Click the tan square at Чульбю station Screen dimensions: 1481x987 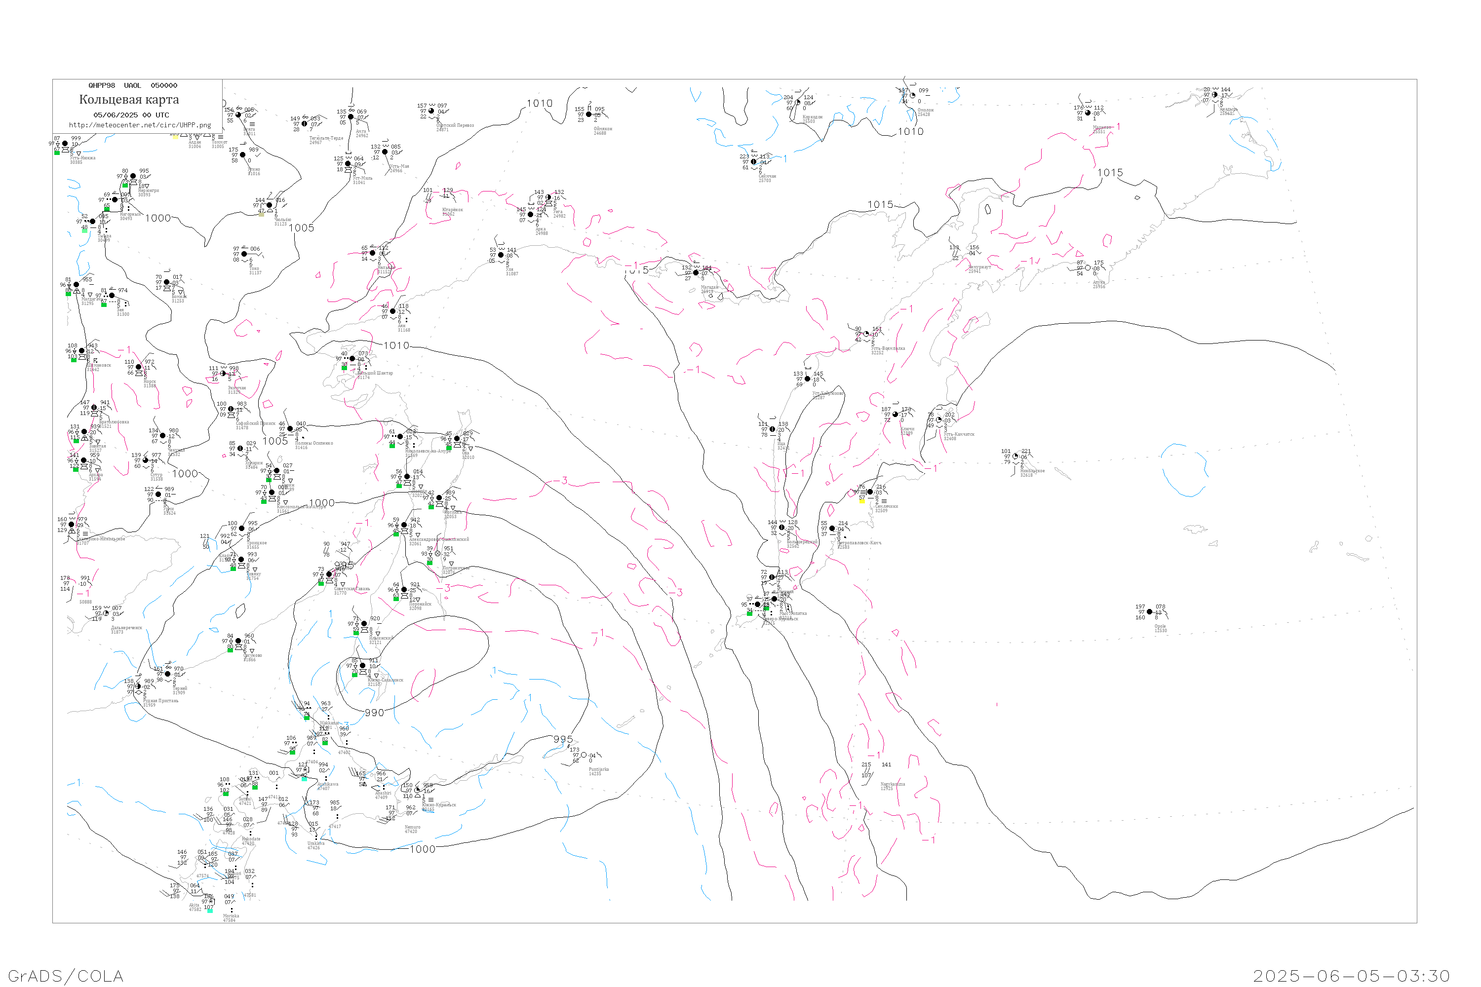point(261,214)
